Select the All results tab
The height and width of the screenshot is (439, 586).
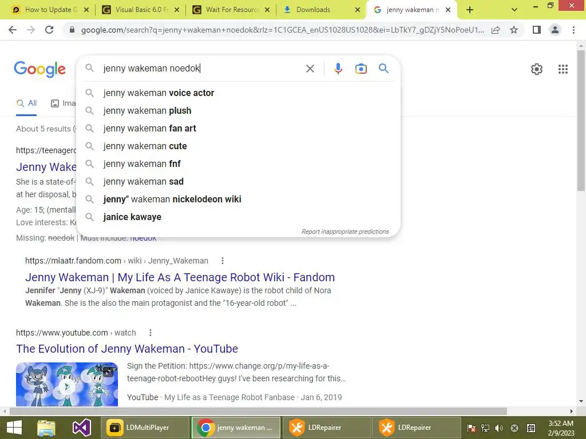click(26, 103)
